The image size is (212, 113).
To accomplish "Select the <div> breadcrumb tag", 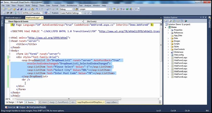I will (73, 102).
